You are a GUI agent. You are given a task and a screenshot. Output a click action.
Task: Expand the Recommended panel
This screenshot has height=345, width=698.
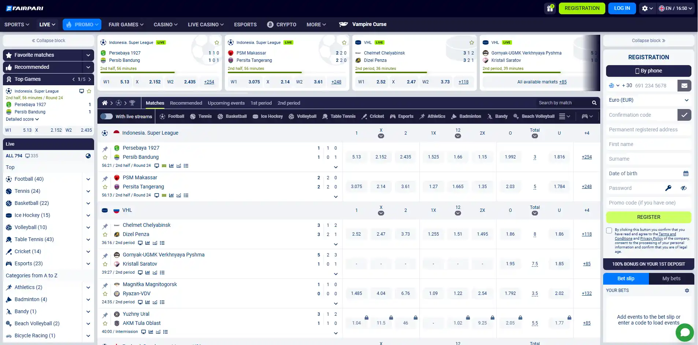pos(88,67)
